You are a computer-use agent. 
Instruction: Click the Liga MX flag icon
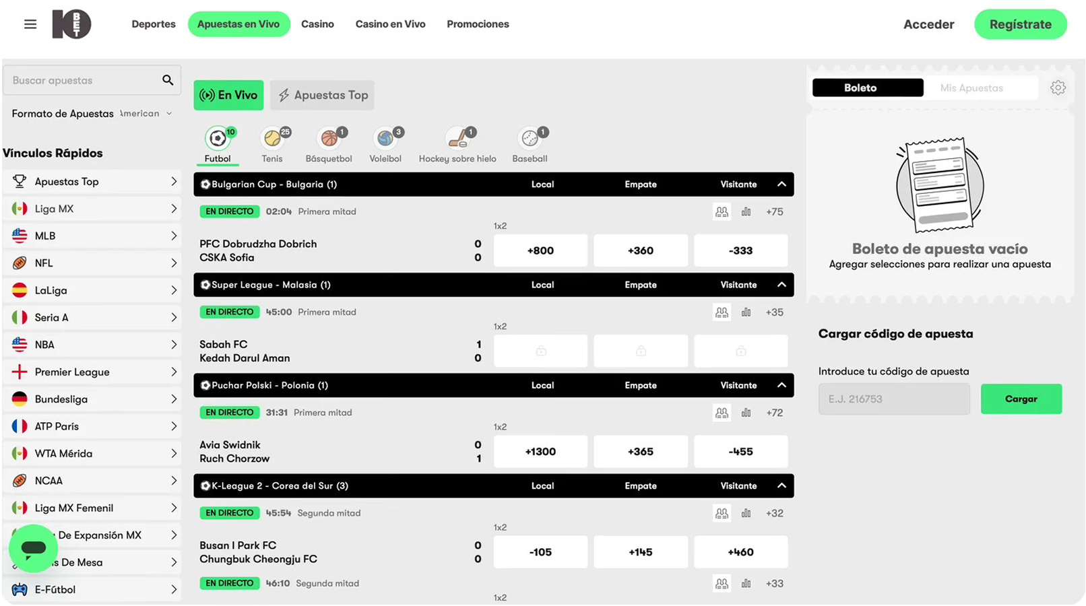20,209
